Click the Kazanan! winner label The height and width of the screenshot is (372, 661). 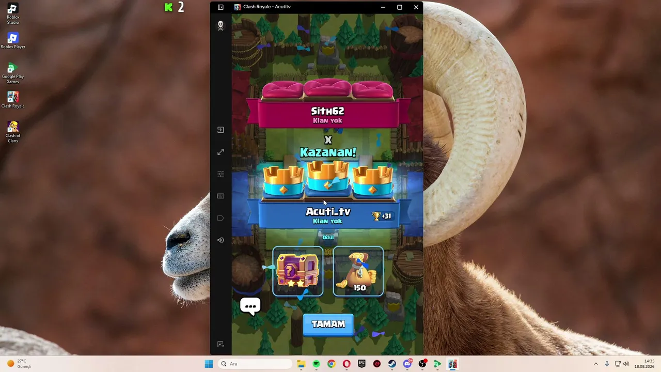328,152
